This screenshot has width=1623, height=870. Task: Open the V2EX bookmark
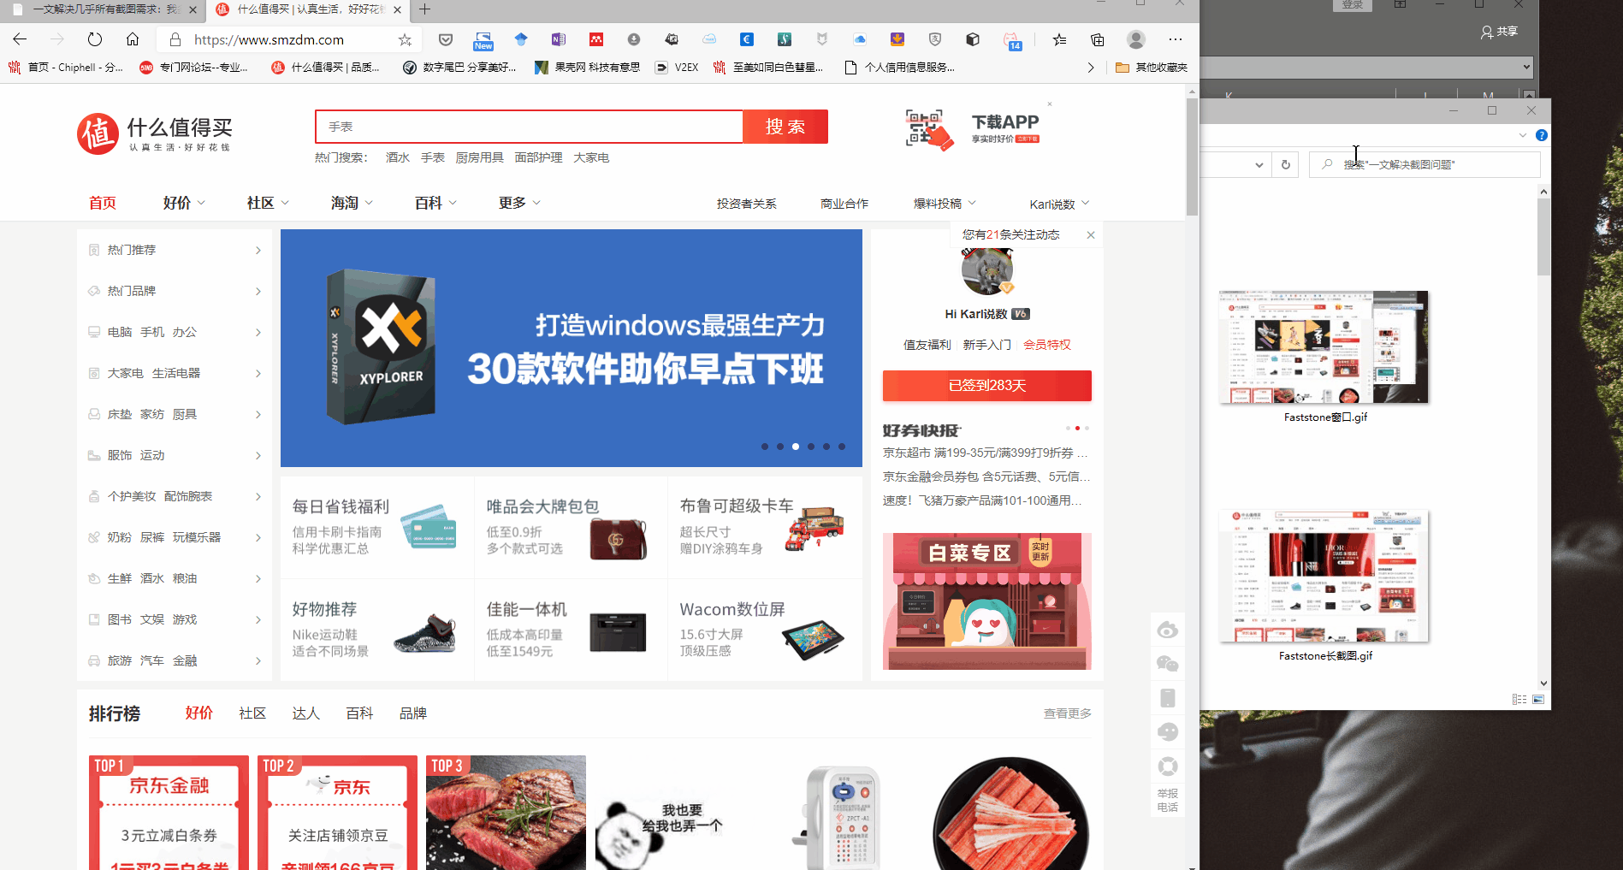677,68
